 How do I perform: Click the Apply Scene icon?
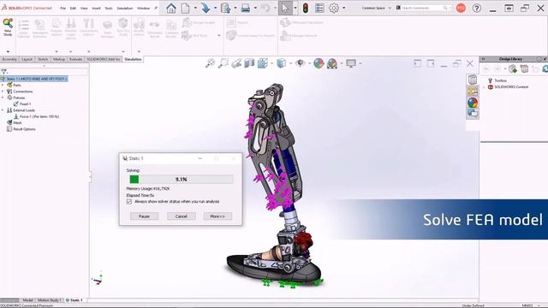click(x=332, y=63)
